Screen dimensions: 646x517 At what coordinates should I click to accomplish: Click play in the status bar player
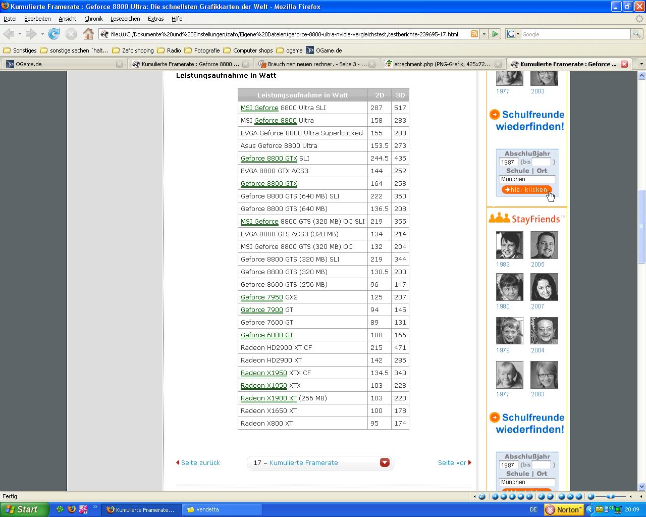tap(504, 496)
